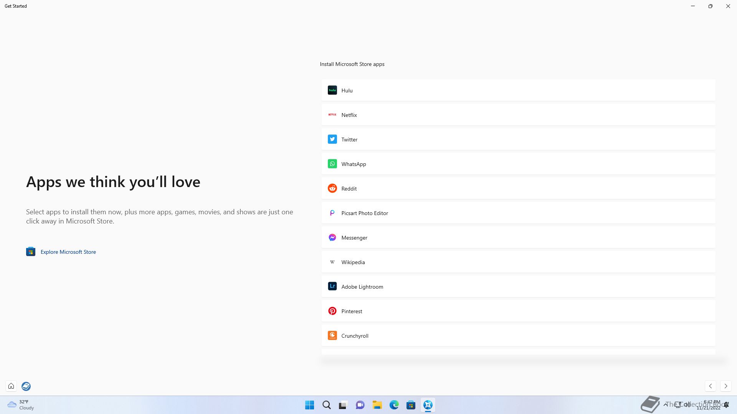Click the Reddit icon
The image size is (737, 414).
pos(332,189)
